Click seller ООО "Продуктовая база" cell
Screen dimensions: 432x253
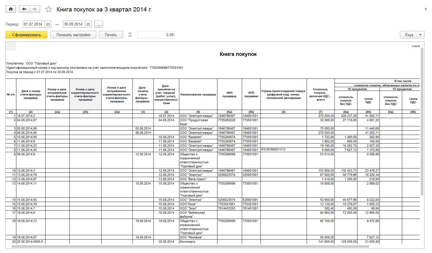coord(198,122)
